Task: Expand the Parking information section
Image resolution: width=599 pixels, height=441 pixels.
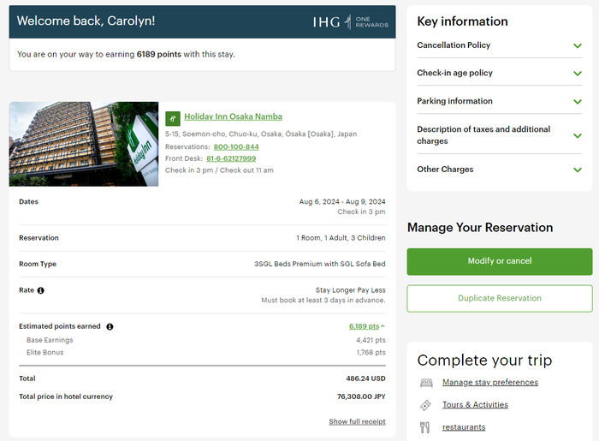Action: coord(500,101)
